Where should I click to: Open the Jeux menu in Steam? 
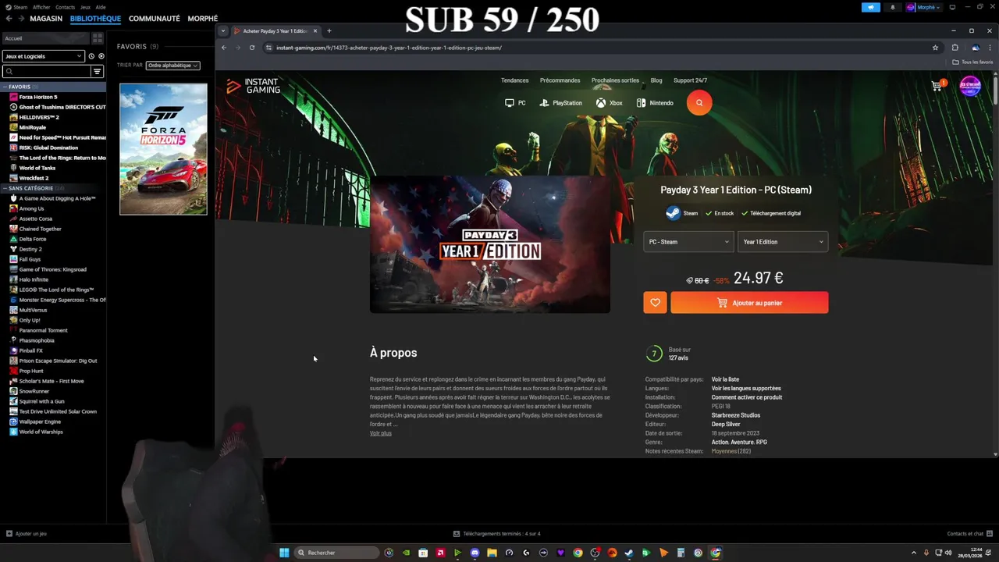85,7
